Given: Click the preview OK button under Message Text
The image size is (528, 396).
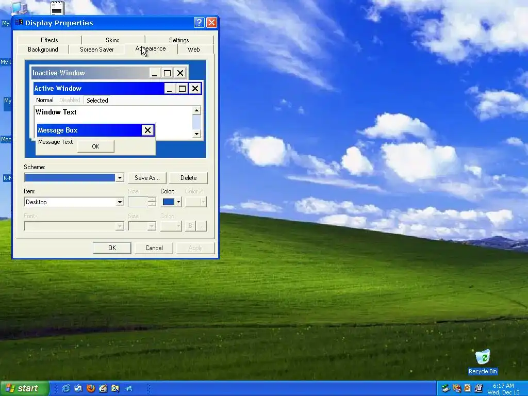Looking at the screenshot, I should click(95, 146).
